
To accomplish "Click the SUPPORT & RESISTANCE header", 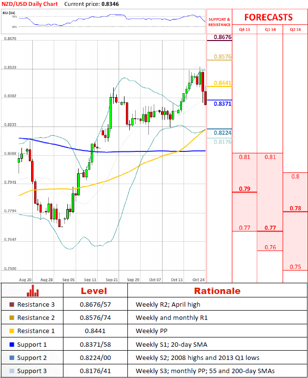I will [x=219, y=22].
